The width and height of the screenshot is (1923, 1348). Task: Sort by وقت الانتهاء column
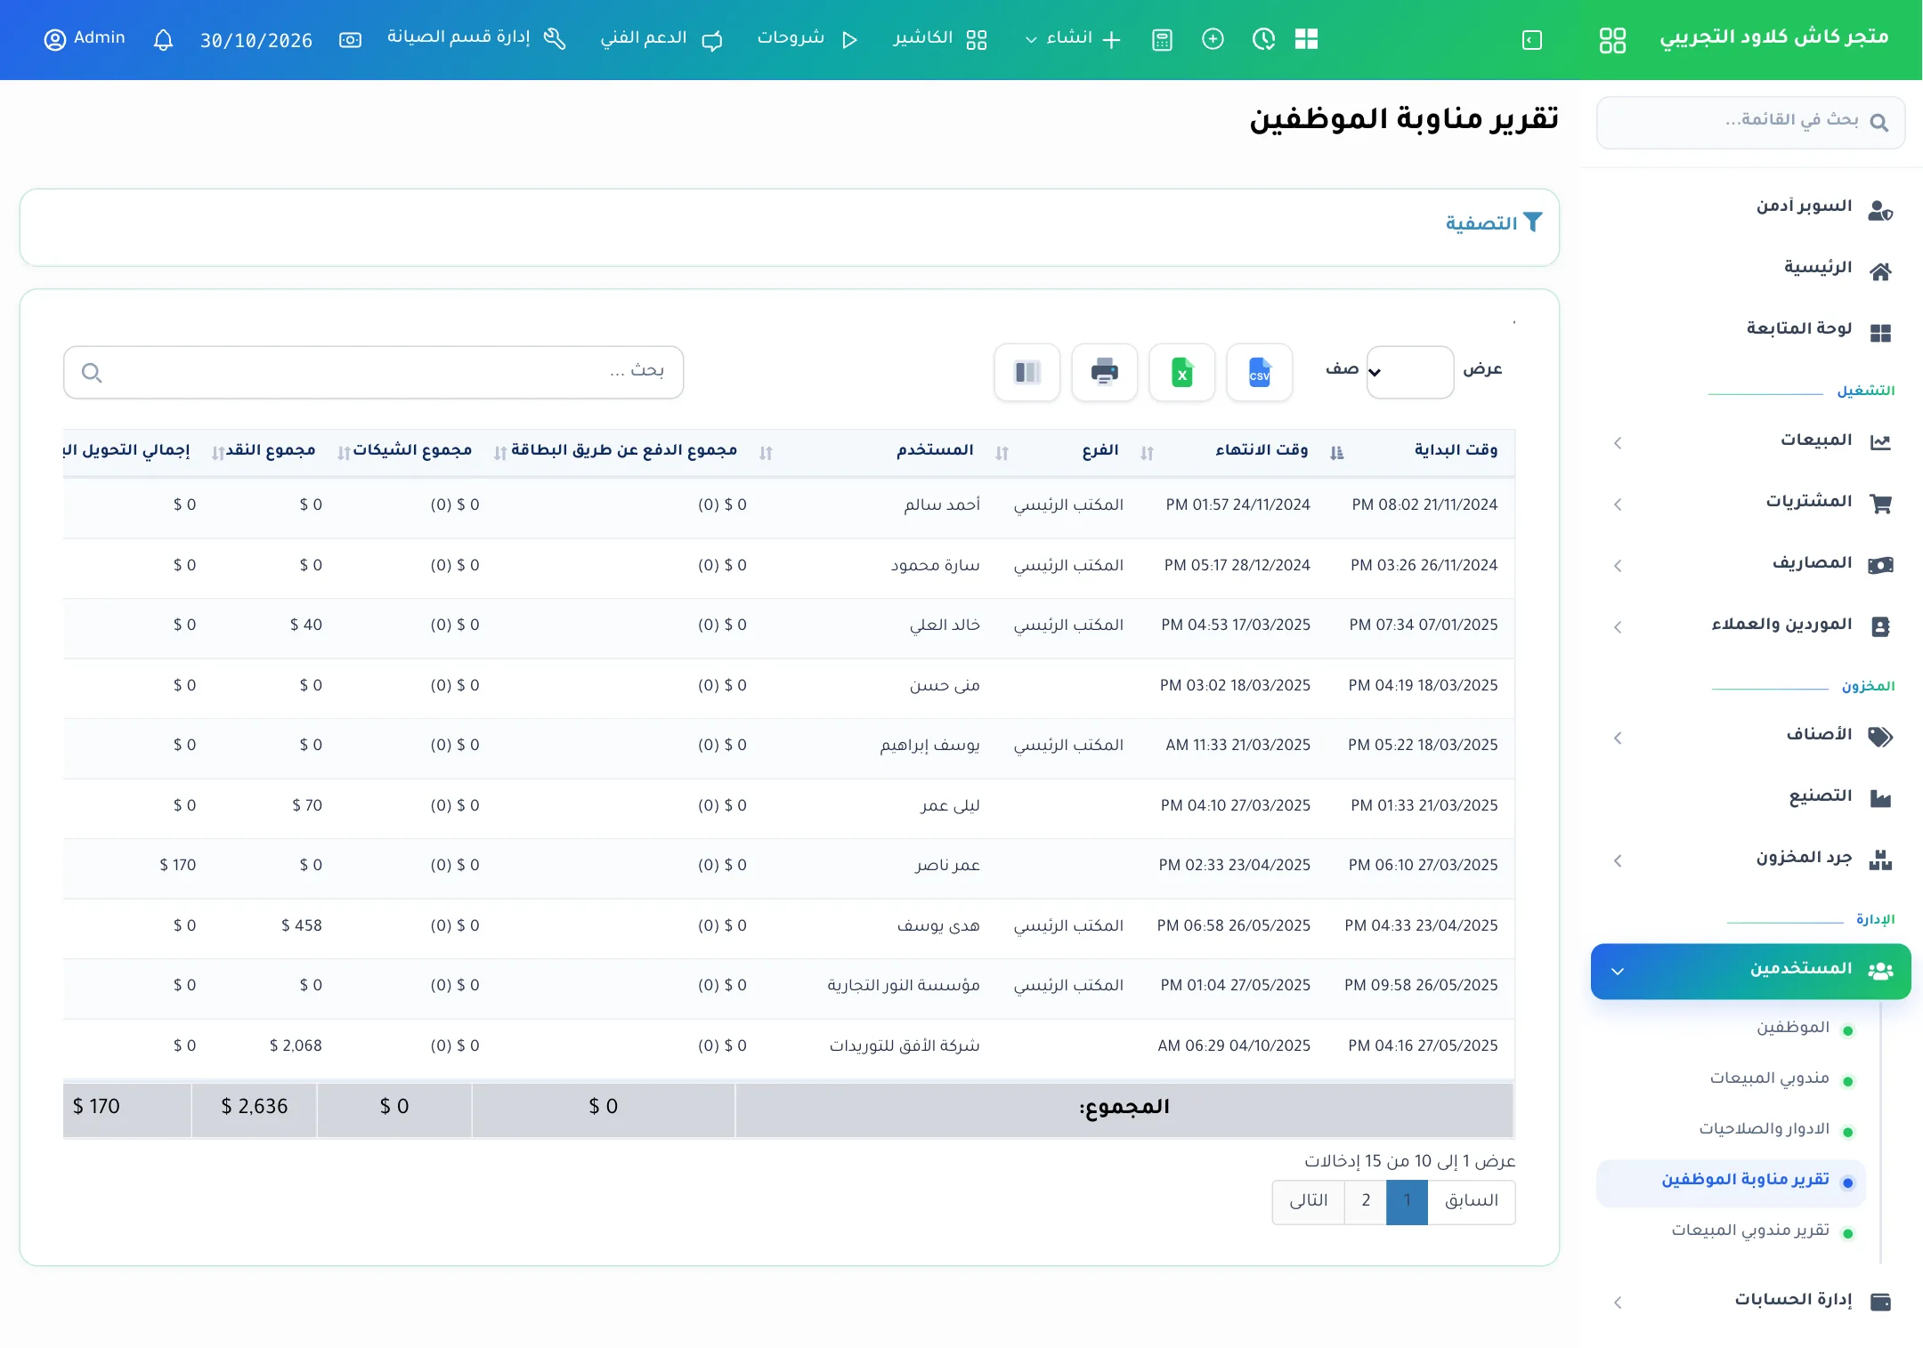[1261, 451]
